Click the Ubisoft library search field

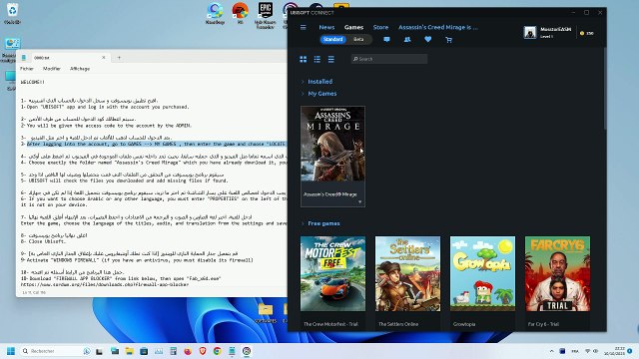389,59
